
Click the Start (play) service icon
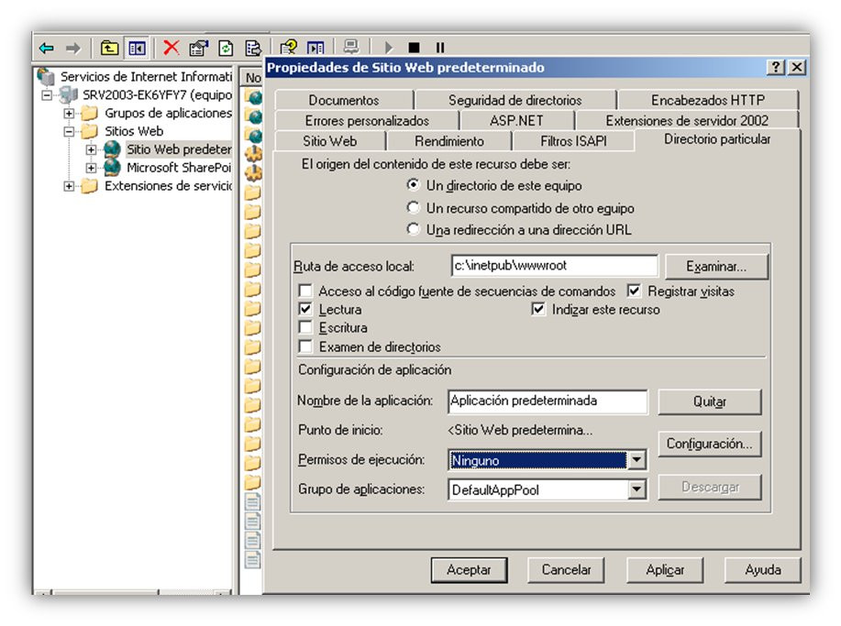389,48
